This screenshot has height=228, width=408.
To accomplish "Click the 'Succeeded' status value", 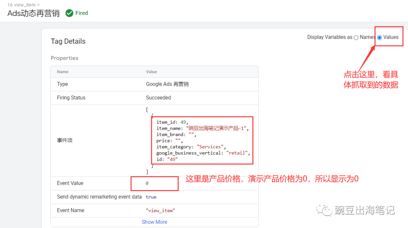I will click(x=158, y=98).
